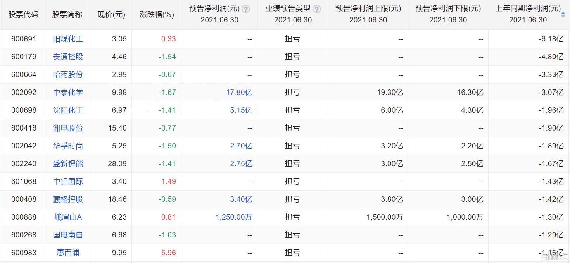This screenshot has height=263, width=570.
Task: Click forecast profit 2.75亿 for 盛新锂能
Action: tap(241, 163)
